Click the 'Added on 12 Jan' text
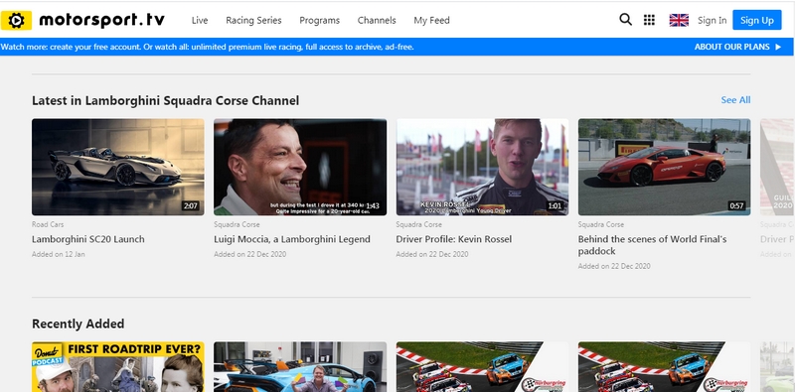Image resolution: width=795 pixels, height=392 pixels. (59, 254)
